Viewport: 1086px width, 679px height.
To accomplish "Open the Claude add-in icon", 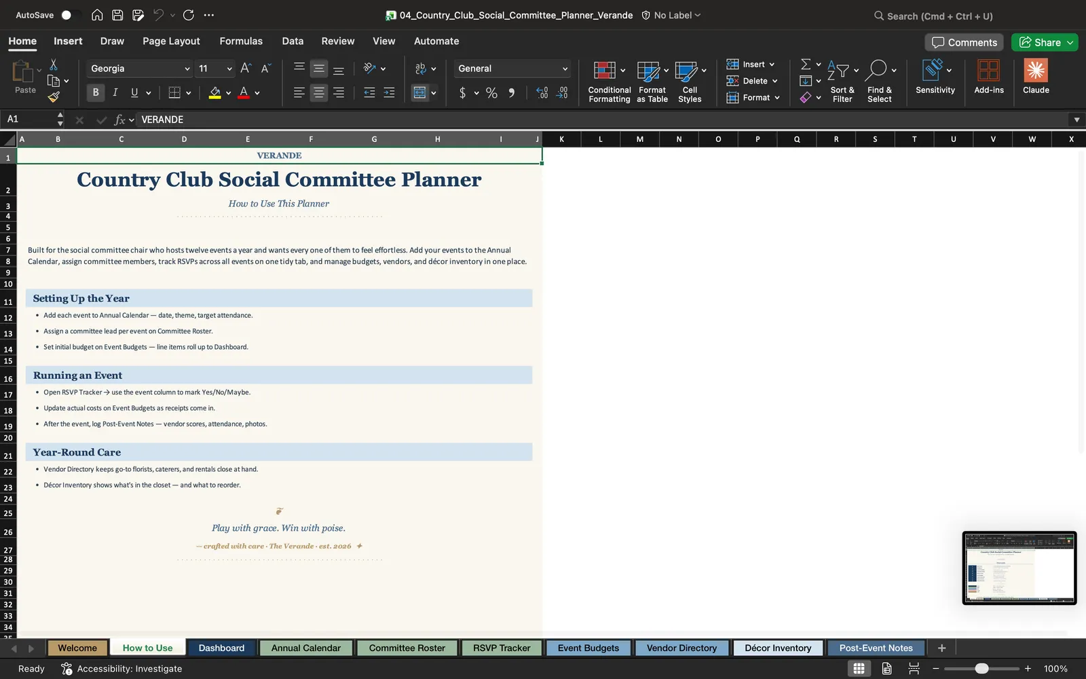I will (1036, 71).
